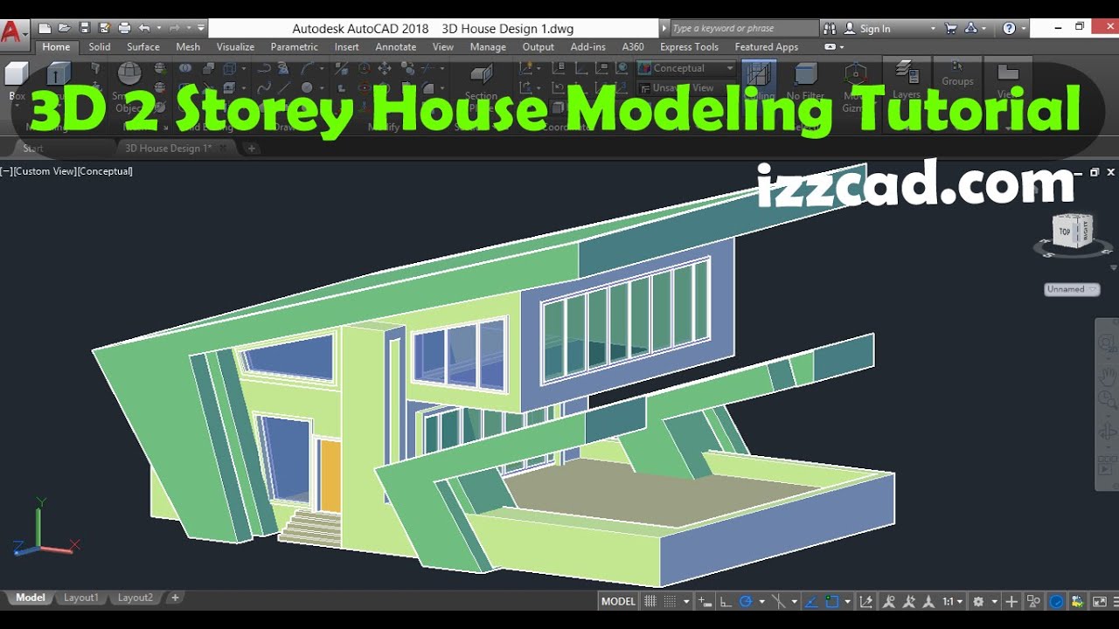Expand the polar tracking angle dropdown arrow

761,601
